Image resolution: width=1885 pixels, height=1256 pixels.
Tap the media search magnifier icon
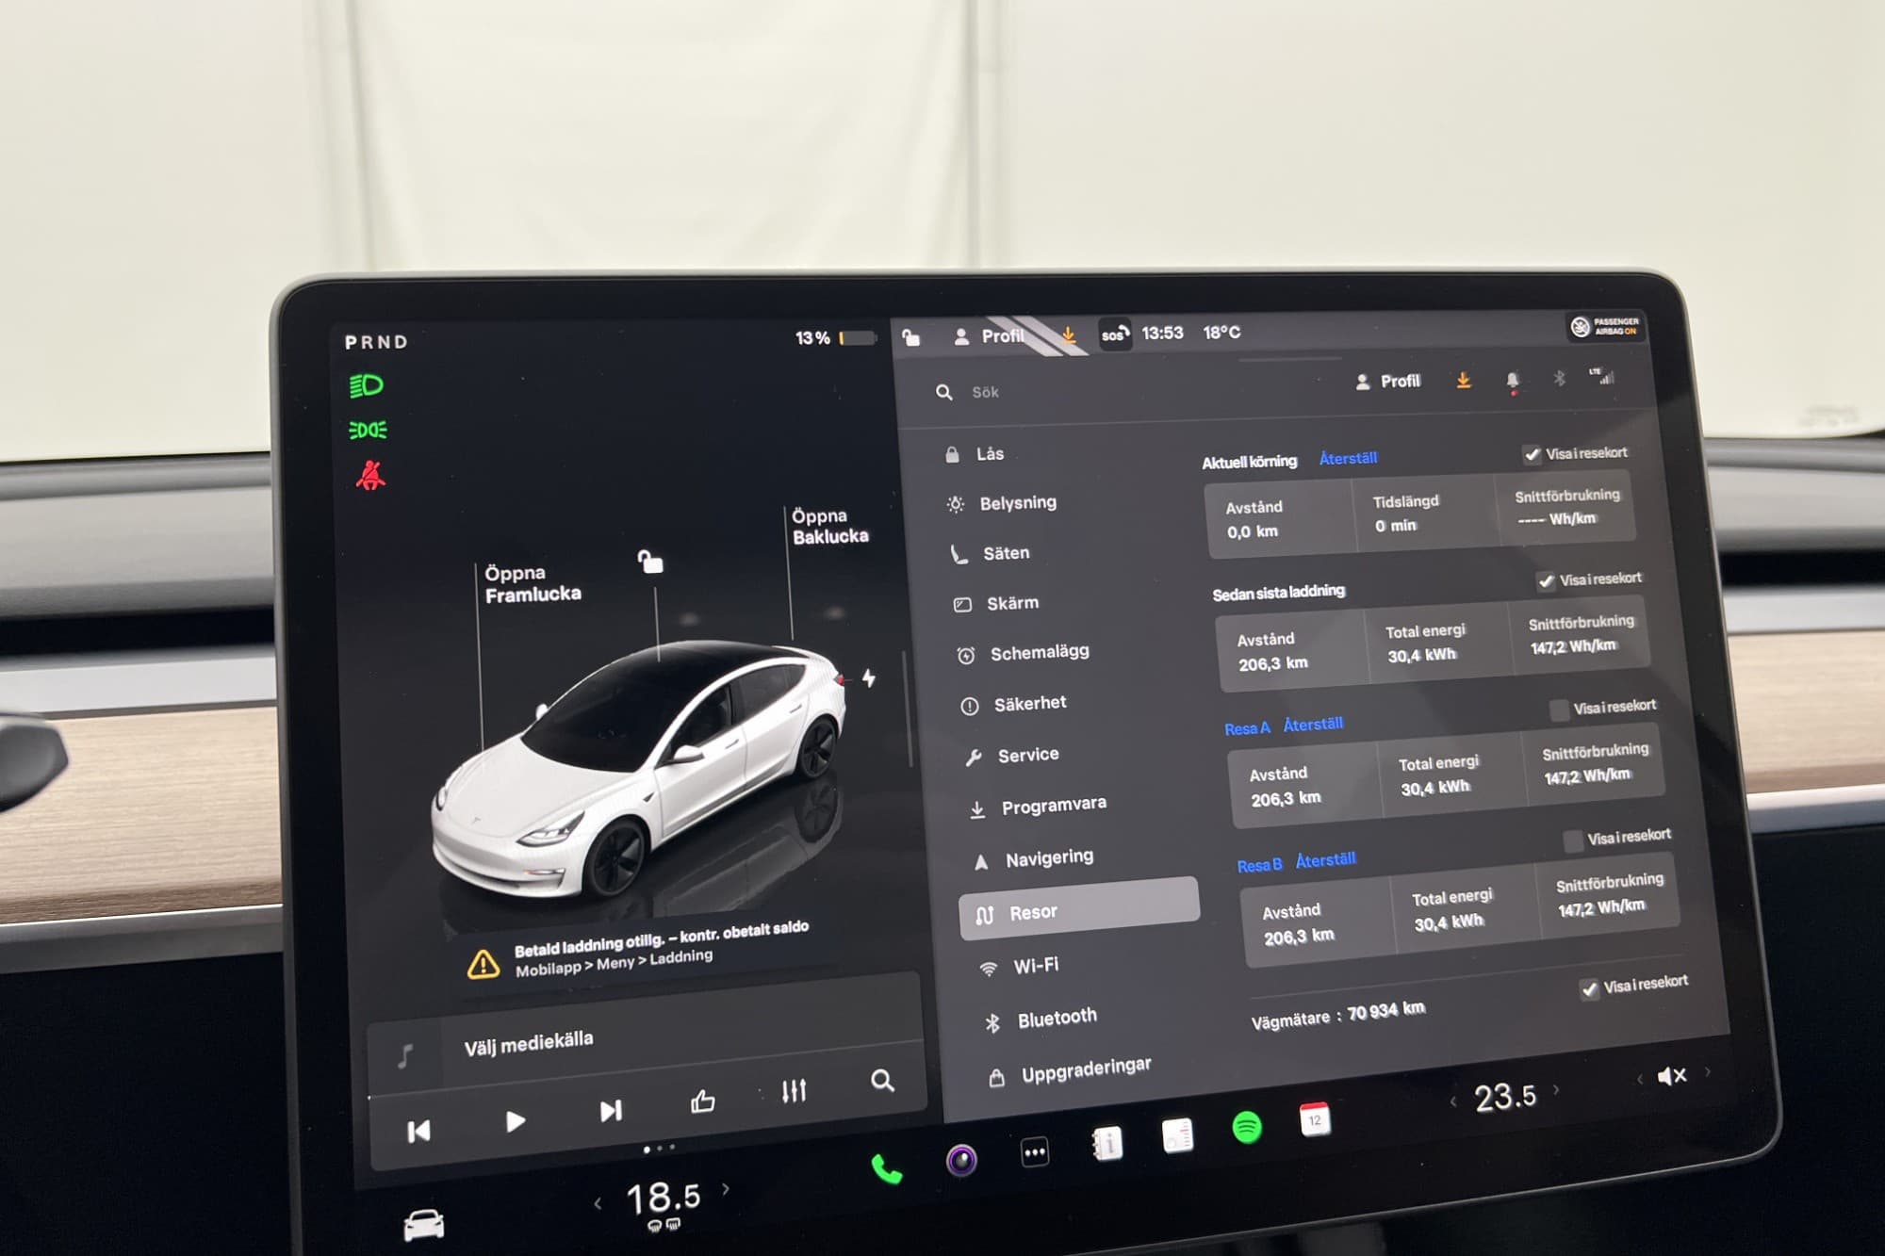point(882,1080)
